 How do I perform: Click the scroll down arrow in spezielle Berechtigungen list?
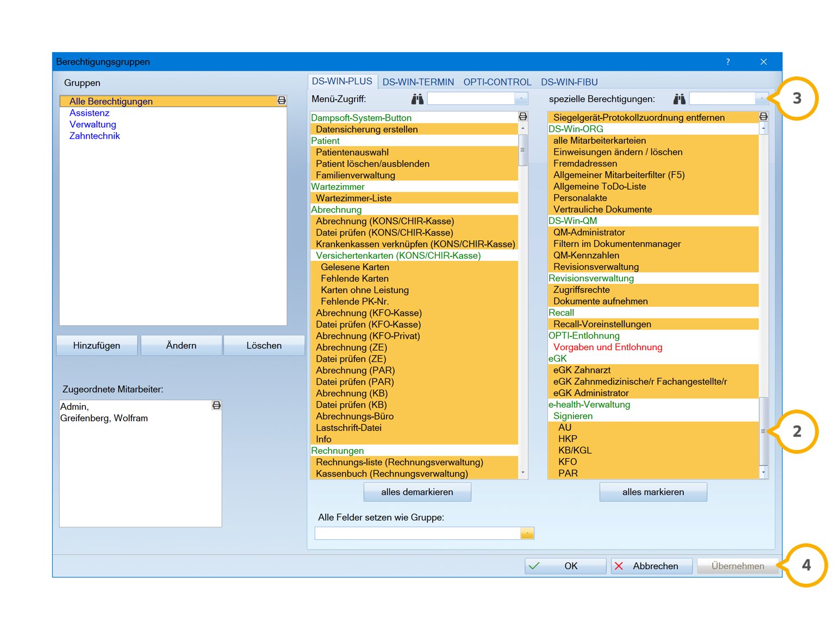763,473
